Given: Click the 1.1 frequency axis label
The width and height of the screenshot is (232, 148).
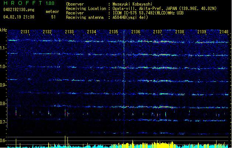Looking at the screenshot, I should click(x=3, y=48).
